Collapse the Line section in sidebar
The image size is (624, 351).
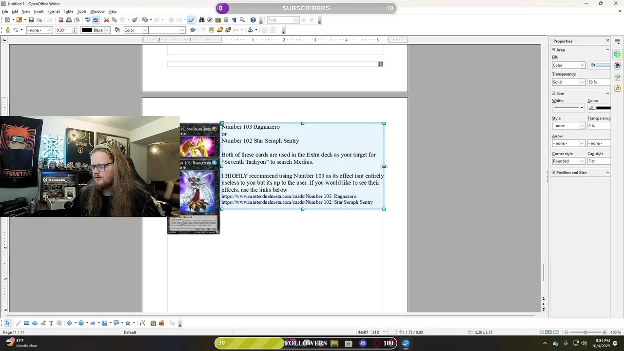click(554, 93)
